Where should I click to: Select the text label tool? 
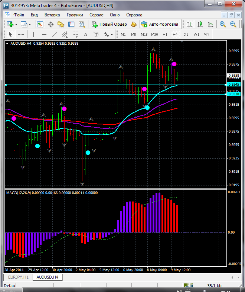coord(85,34)
